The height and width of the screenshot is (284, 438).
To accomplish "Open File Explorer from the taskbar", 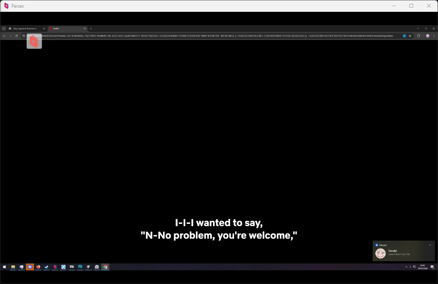I will [13, 267].
